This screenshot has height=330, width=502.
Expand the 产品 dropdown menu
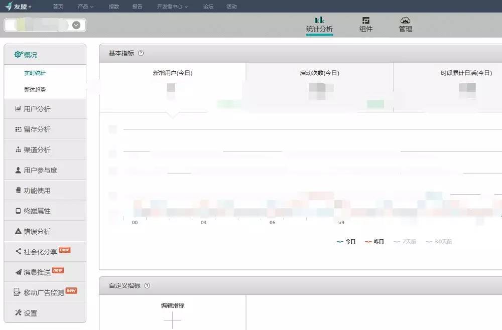85,7
